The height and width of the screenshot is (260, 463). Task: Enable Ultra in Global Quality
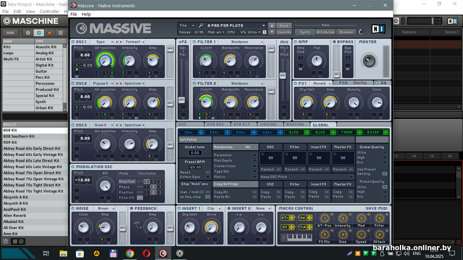point(385,153)
